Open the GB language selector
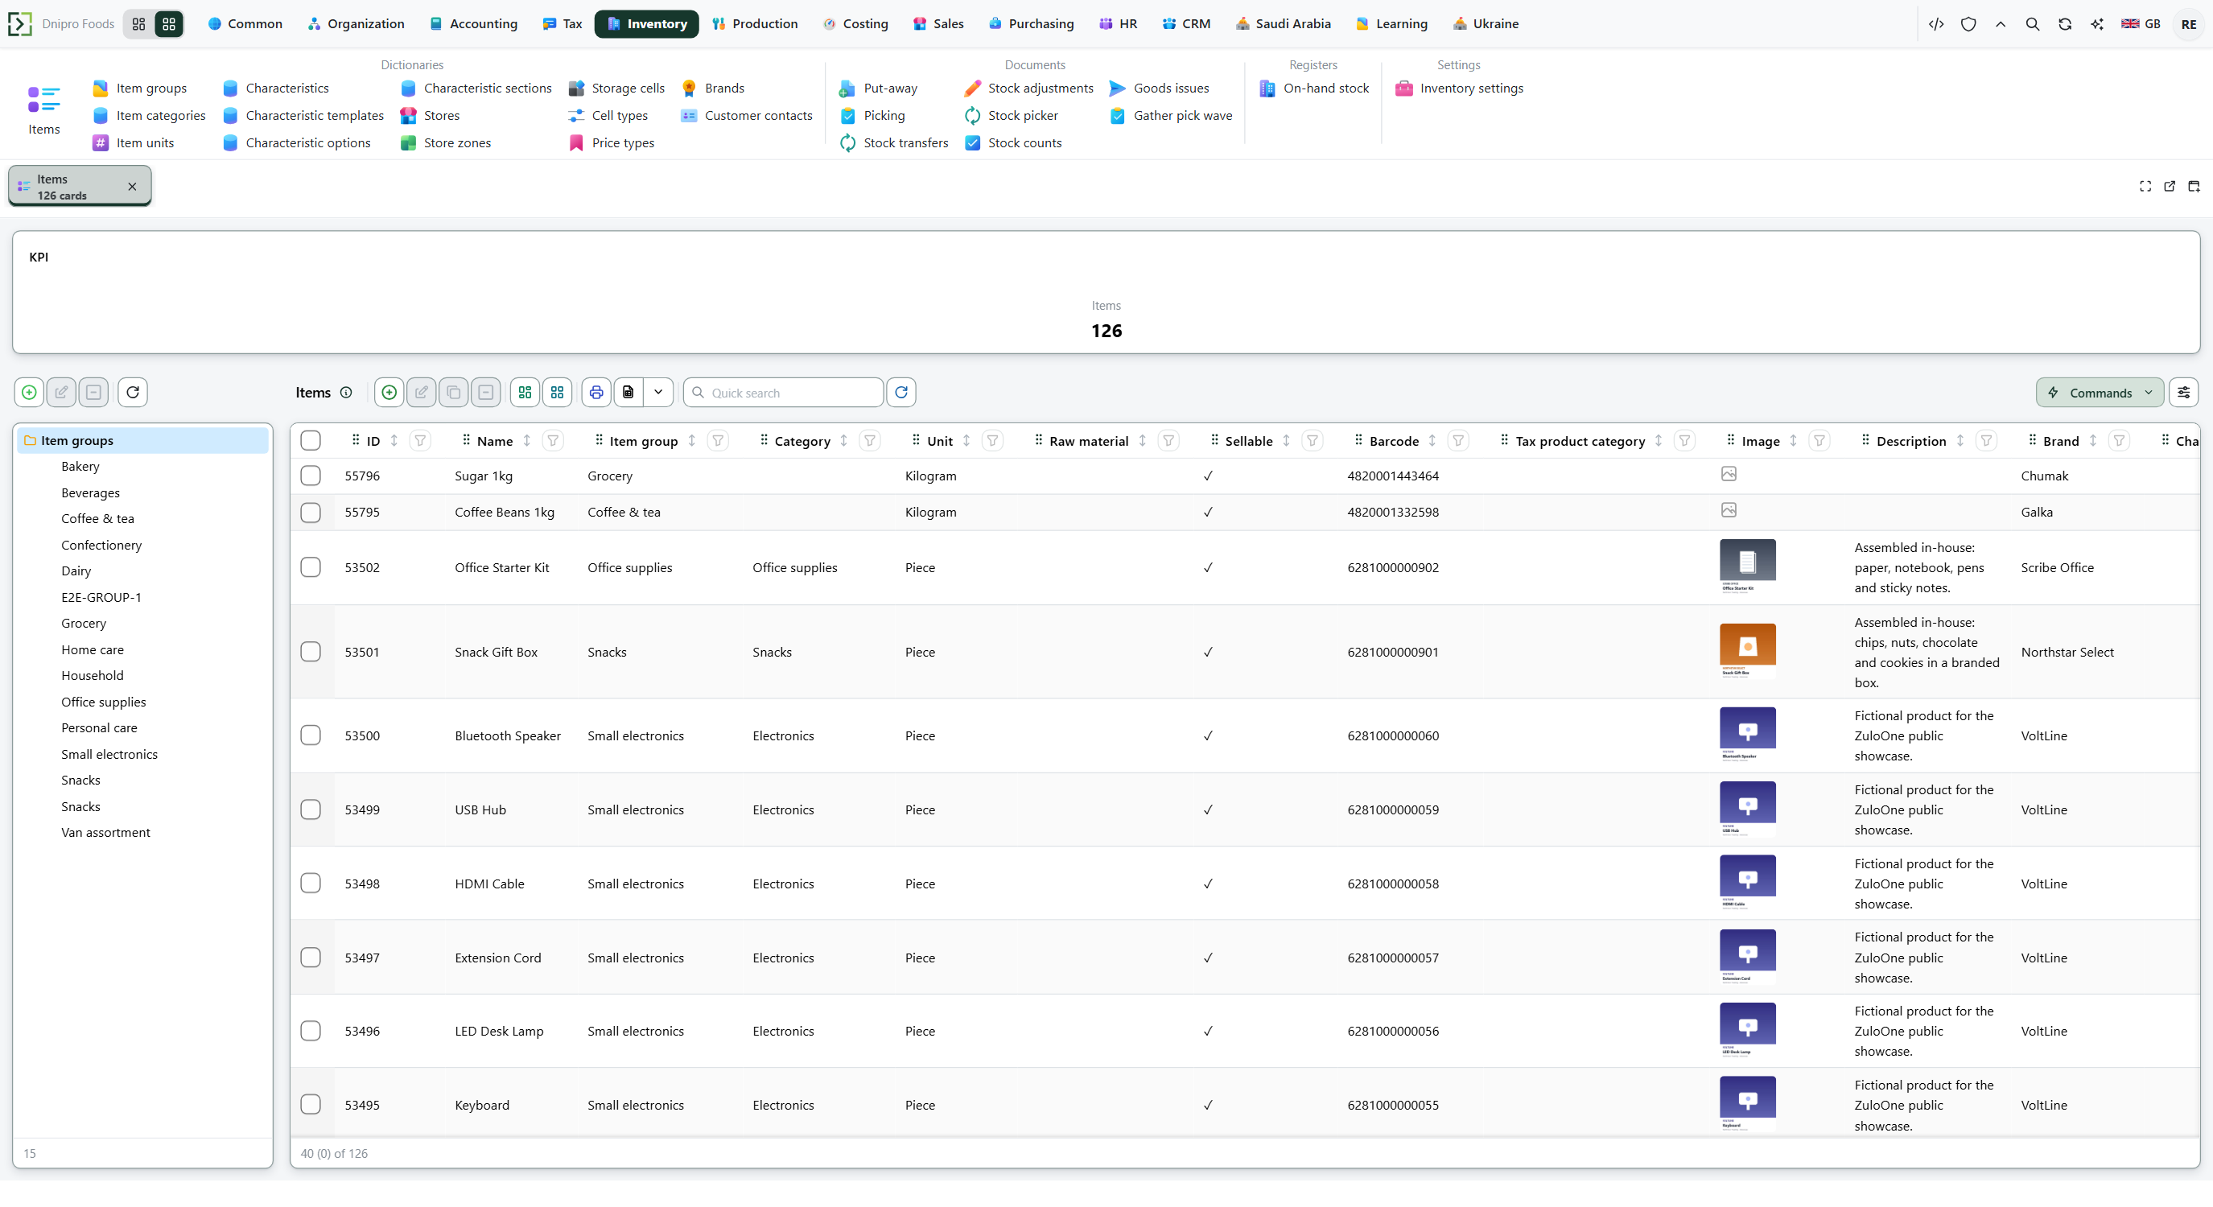This screenshot has height=1207, width=2213. tap(2141, 24)
